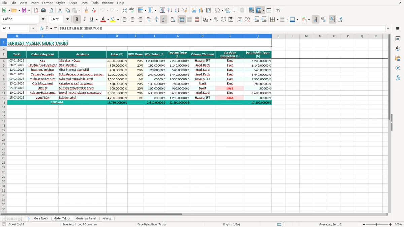Toggle Bold formatting
The width and height of the screenshot is (404, 227).
[77, 20]
